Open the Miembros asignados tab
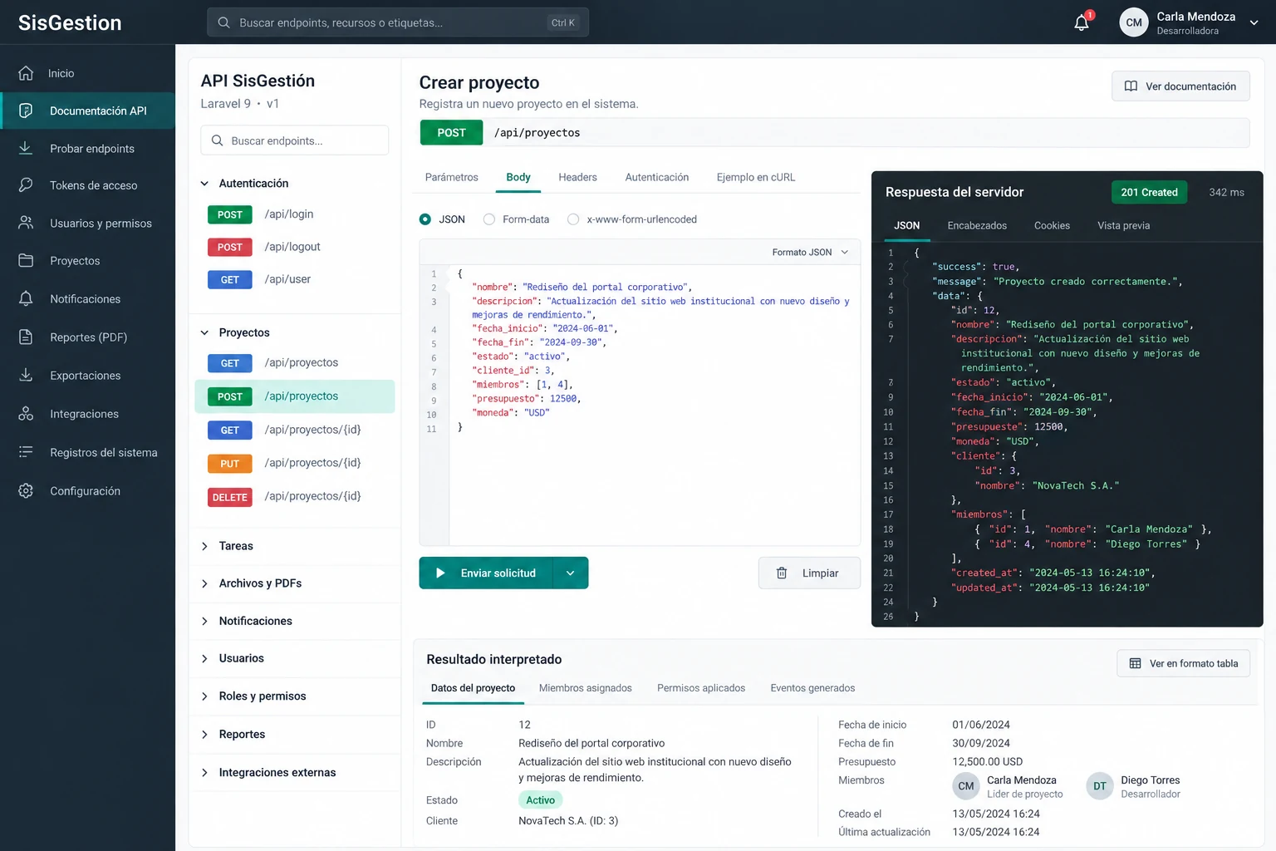Image resolution: width=1276 pixels, height=851 pixels. 586,688
